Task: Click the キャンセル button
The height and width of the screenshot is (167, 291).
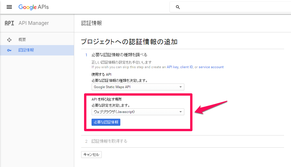Action: click(x=91, y=155)
